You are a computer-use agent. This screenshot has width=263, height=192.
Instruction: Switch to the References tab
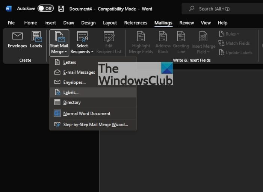pos(136,23)
